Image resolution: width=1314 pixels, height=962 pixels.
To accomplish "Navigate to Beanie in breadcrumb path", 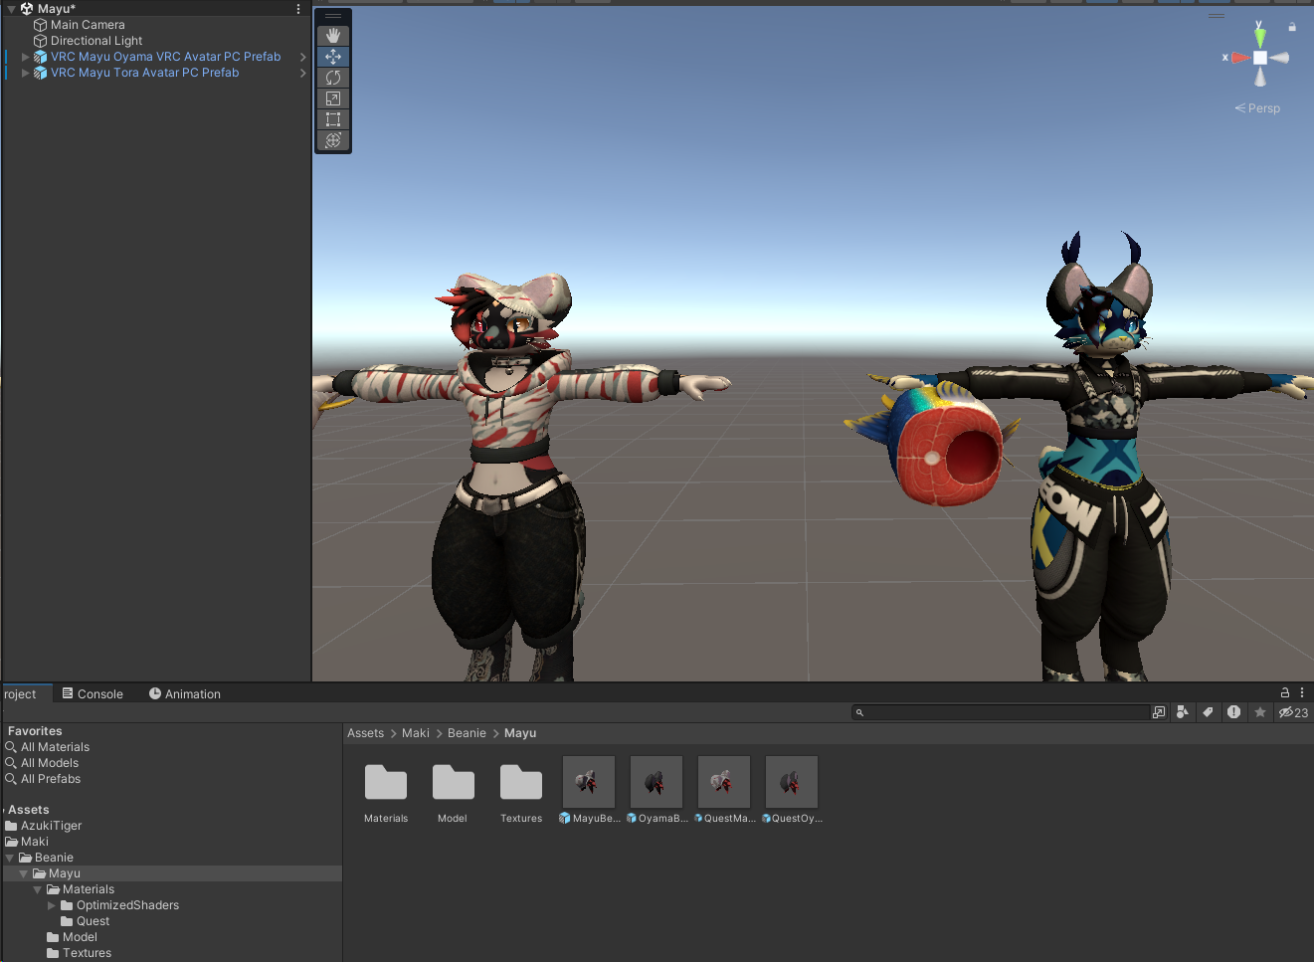I will click(x=467, y=733).
